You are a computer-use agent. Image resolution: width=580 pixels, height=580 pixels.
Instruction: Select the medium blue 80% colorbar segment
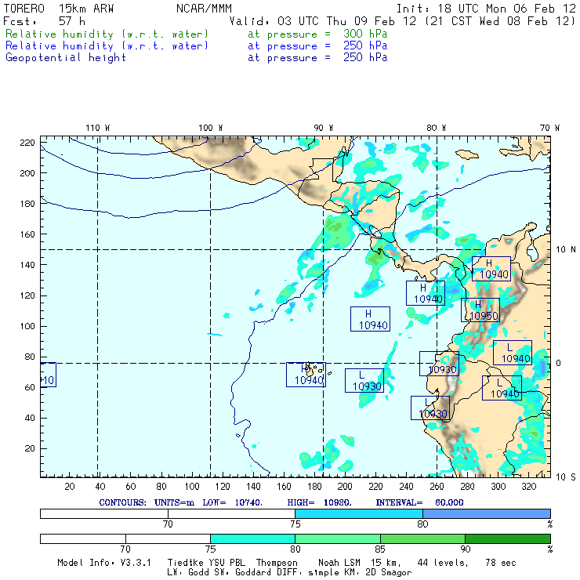[x=487, y=513]
